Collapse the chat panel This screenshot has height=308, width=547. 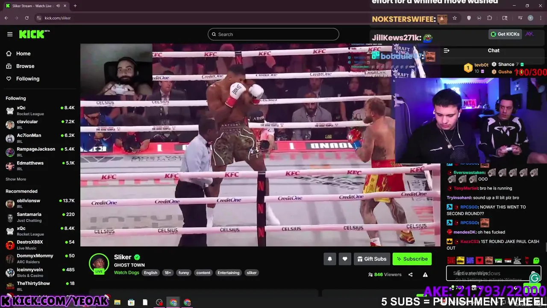coord(447,50)
